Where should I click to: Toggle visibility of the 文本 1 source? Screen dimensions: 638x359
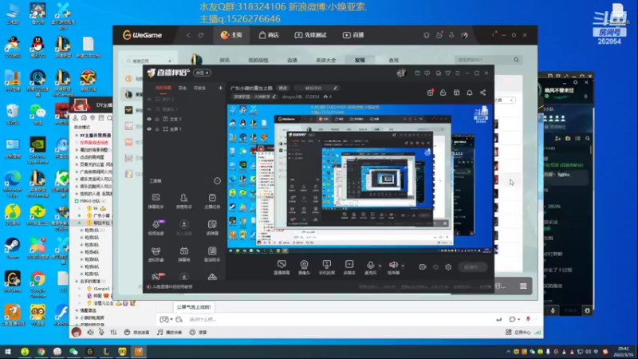point(149,119)
